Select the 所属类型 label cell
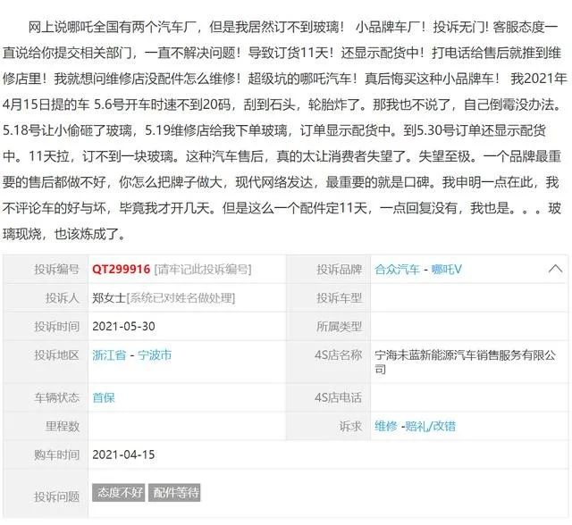The height and width of the screenshot is (525, 572). [329, 327]
